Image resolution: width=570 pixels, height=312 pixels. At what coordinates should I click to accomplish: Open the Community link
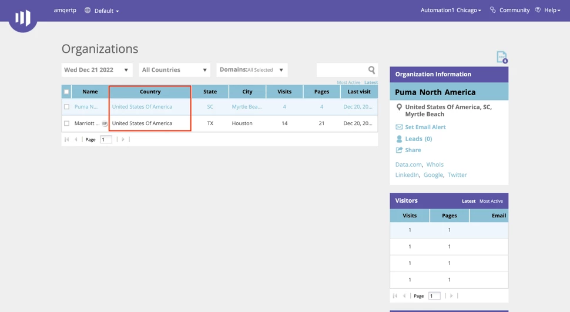(x=514, y=10)
